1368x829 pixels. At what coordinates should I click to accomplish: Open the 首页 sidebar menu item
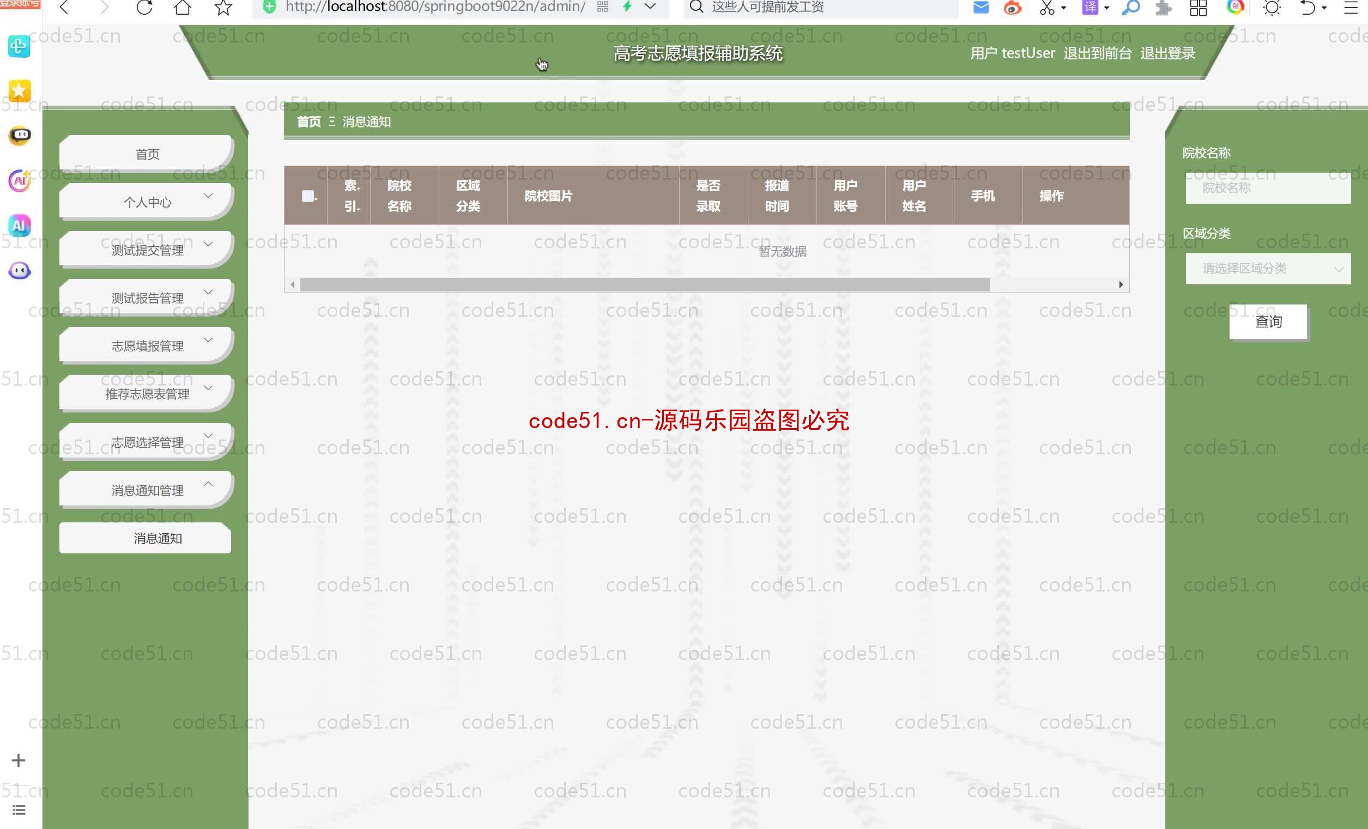(x=147, y=154)
